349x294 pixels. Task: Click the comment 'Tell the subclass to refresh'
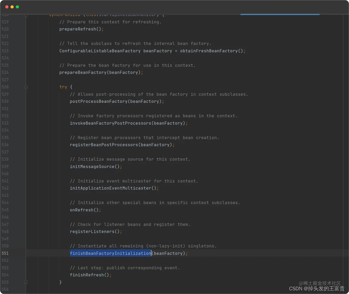(x=135, y=44)
